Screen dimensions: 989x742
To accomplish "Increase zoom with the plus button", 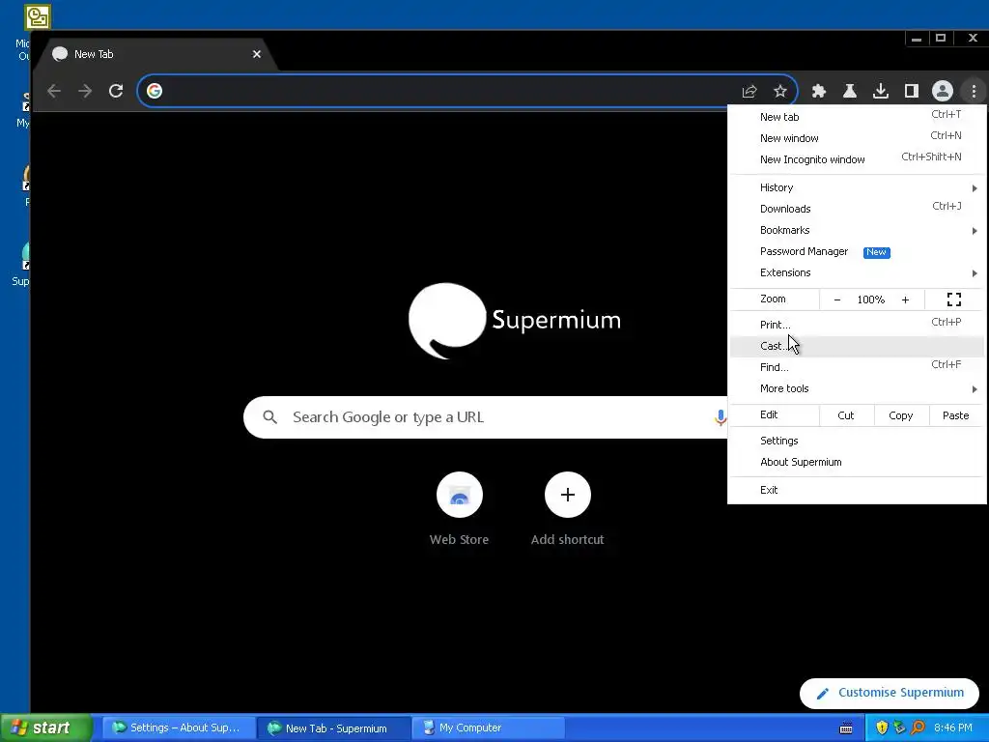I will 905,300.
